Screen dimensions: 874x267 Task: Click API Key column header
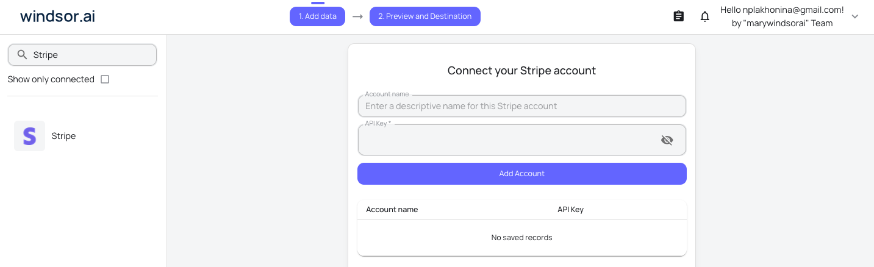pos(570,210)
